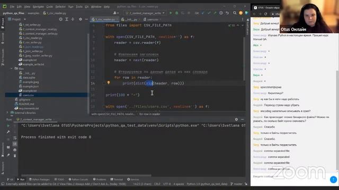Open the Services tool window
This screenshot has height=190, width=339.
coord(133,179)
